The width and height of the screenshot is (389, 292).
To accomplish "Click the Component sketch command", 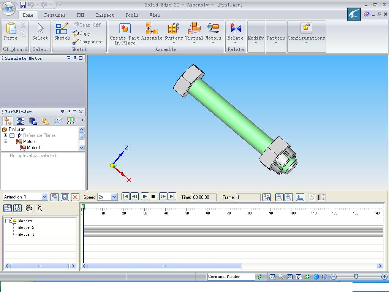I will [88, 42].
